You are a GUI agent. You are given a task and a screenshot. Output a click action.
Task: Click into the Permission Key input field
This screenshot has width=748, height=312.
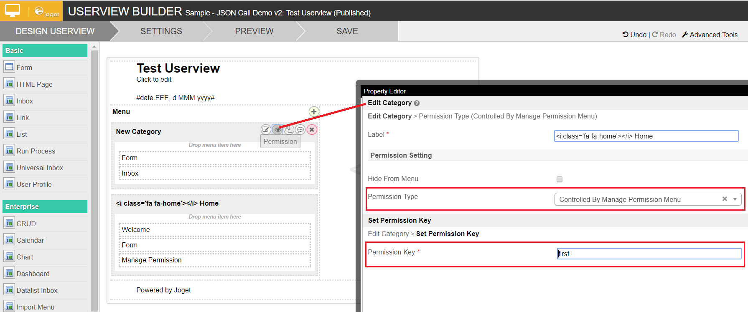pyautogui.click(x=649, y=254)
